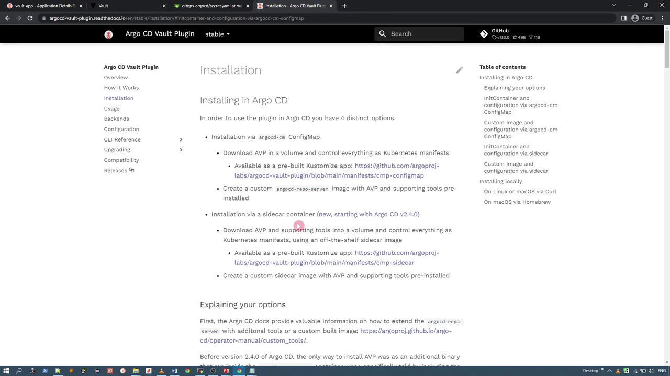Click the site info icon beside the URL
This screenshot has width=670, height=376.
[x=44, y=18]
